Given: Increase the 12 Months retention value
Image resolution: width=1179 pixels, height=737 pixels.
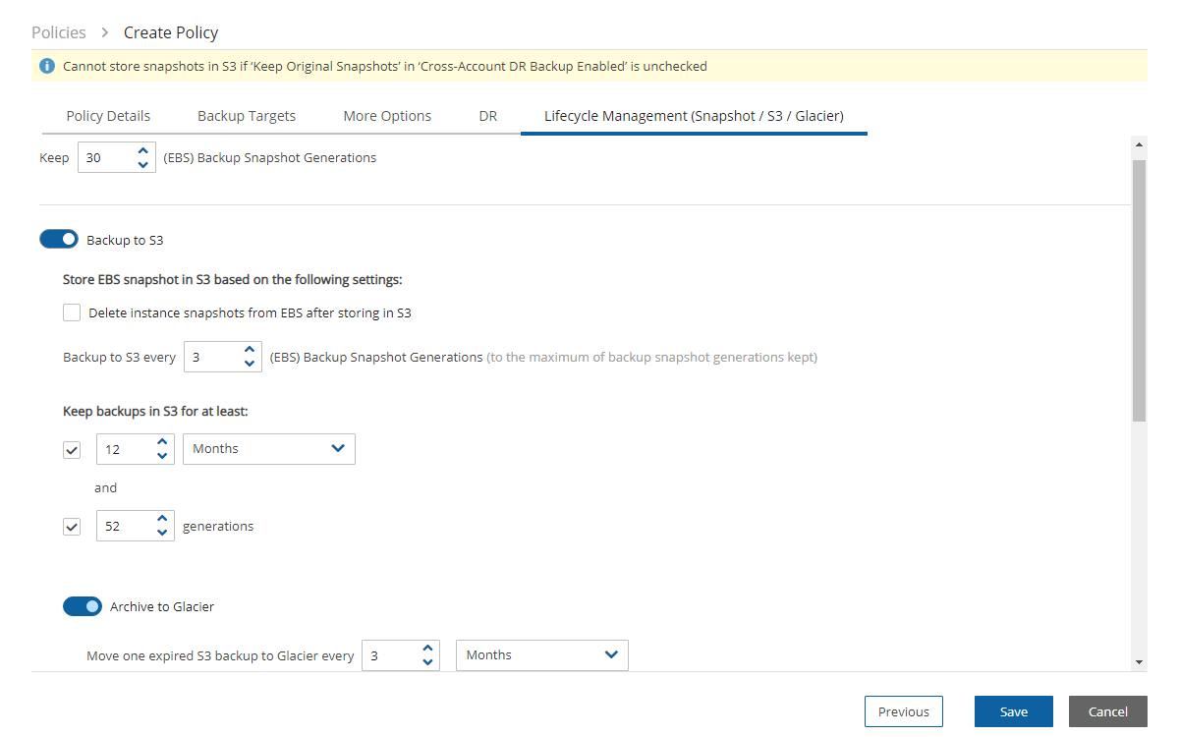Looking at the screenshot, I should coord(162,441).
